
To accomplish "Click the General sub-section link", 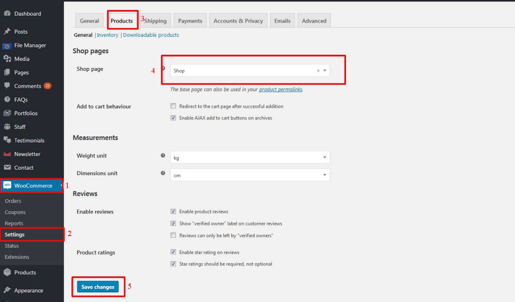I will click(x=83, y=35).
